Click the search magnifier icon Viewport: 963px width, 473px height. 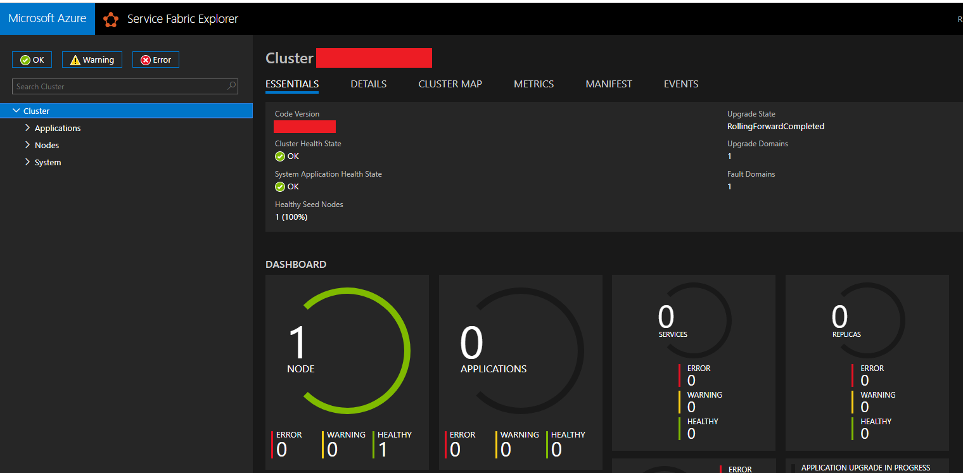point(231,86)
